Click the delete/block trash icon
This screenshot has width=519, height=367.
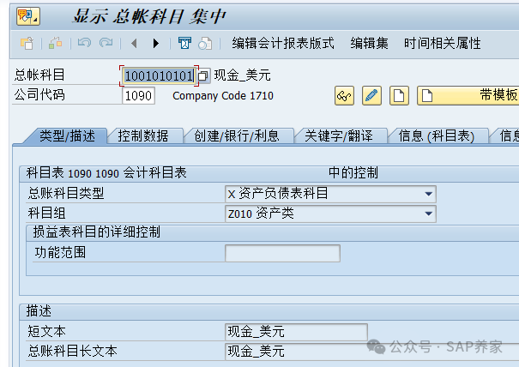(184, 44)
